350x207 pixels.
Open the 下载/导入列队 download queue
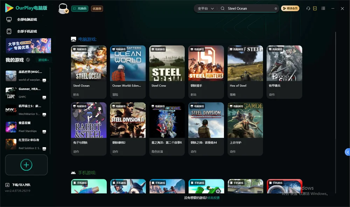18,185
